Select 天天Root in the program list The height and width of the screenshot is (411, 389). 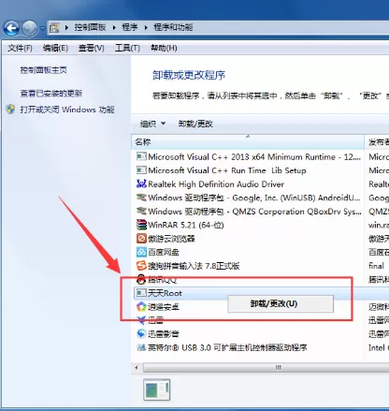[x=165, y=293]
